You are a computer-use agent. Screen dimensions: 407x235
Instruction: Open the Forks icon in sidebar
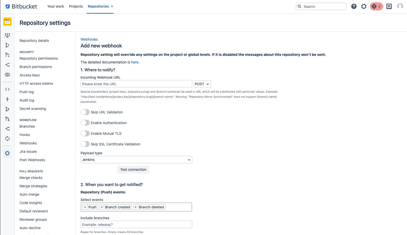click(7, 129)
